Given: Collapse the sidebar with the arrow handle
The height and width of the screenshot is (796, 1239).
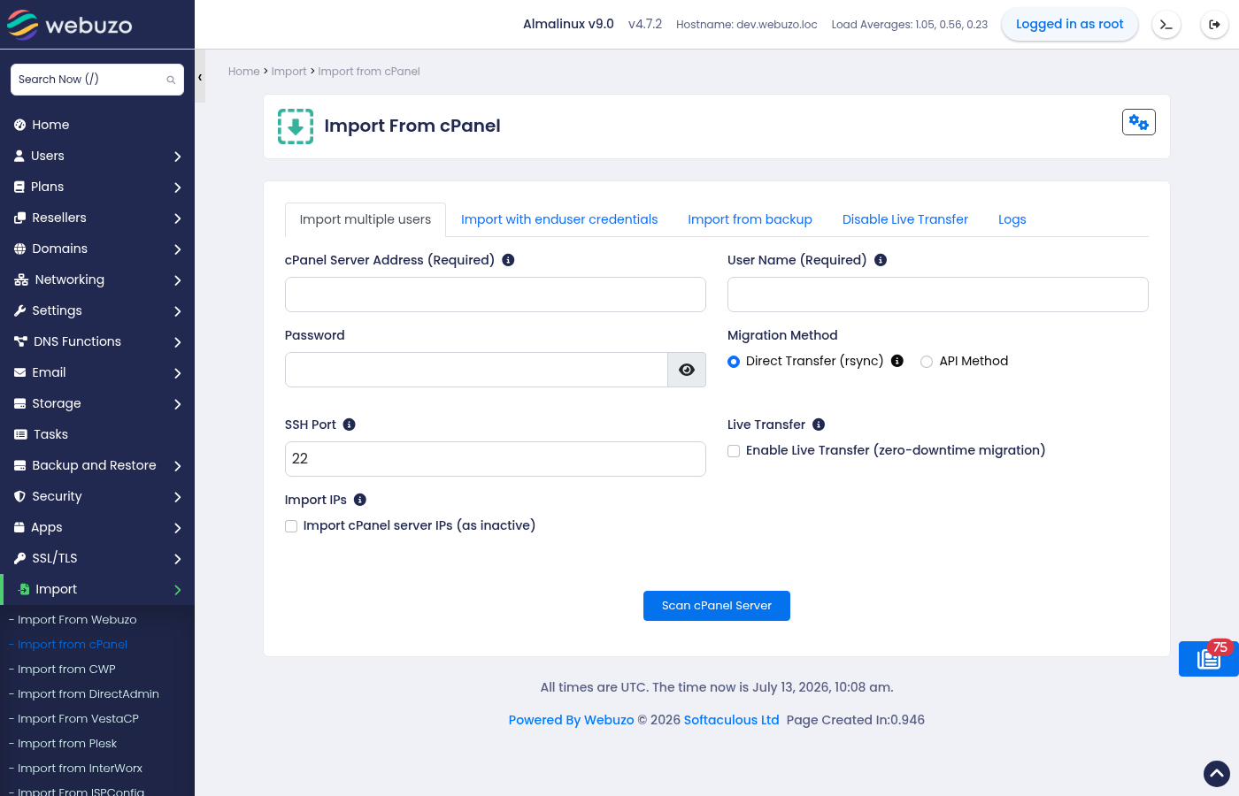Looking at the screenshot, I should 200,77.
